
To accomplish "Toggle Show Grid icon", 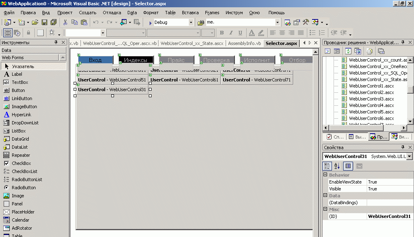I will pos(40,33).
